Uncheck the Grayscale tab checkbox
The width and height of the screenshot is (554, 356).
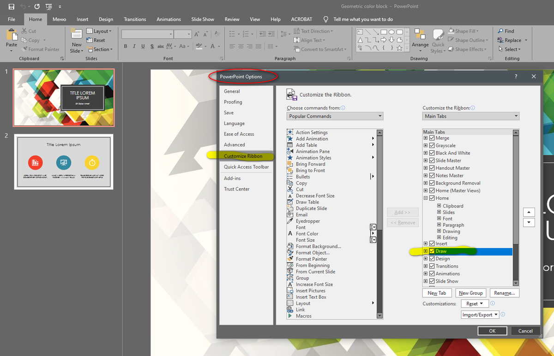pos(432,146)
